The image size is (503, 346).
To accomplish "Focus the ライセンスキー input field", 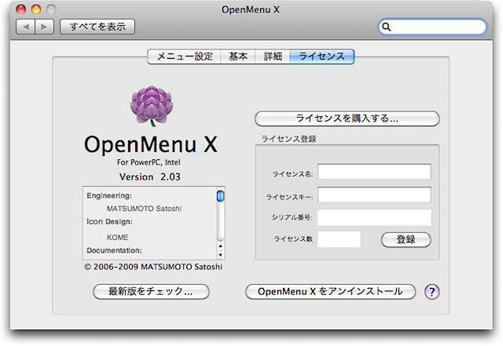I will [374, 195].
